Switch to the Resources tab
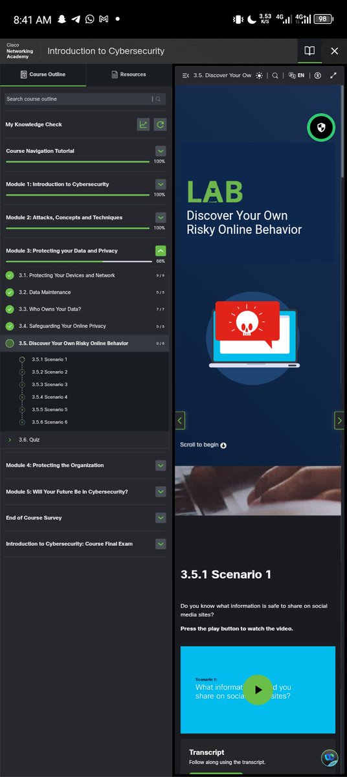 128,74
